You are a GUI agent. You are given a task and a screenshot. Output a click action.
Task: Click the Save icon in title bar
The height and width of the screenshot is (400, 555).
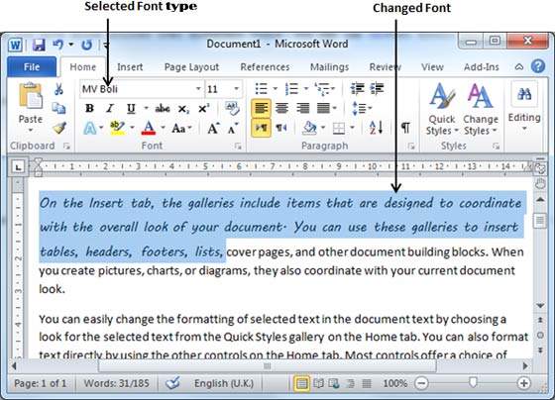[x=39, y=45]
